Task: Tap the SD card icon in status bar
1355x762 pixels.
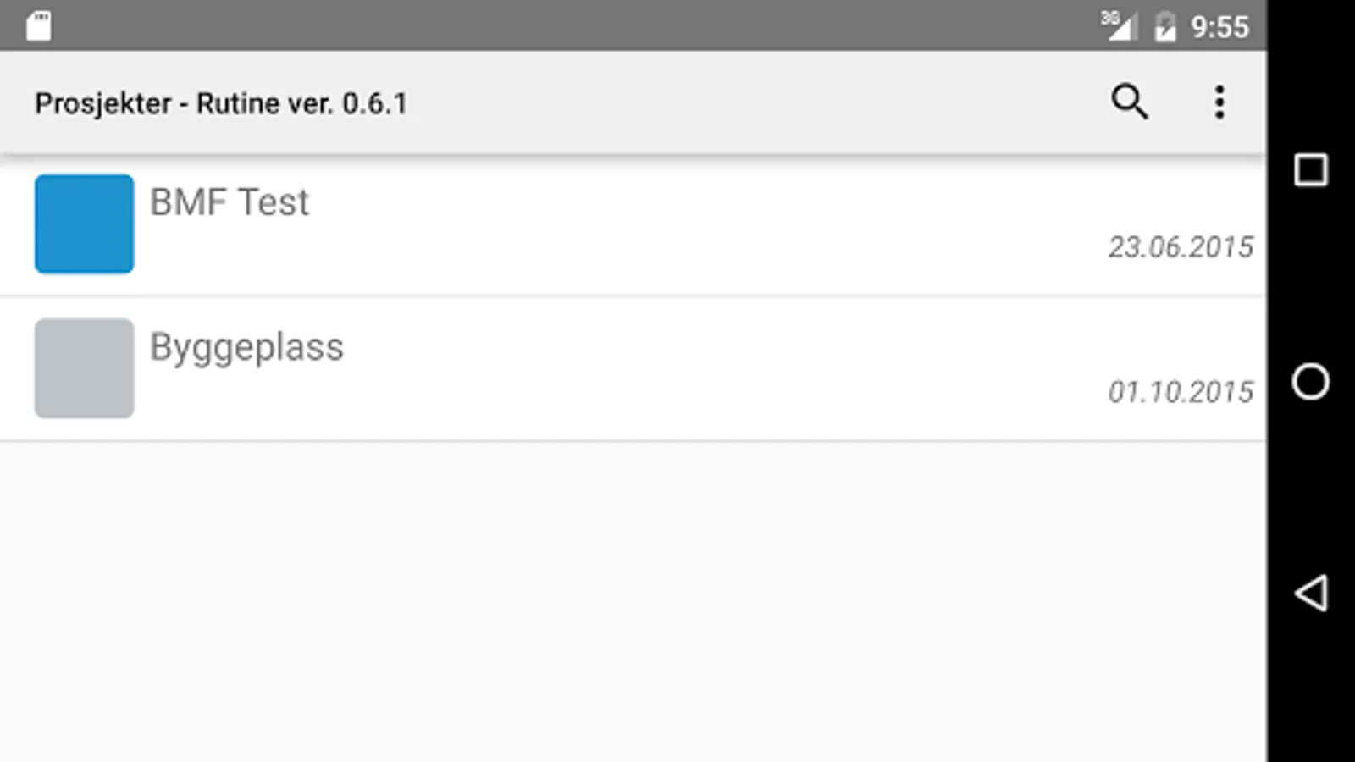Action: click(38, 26)
